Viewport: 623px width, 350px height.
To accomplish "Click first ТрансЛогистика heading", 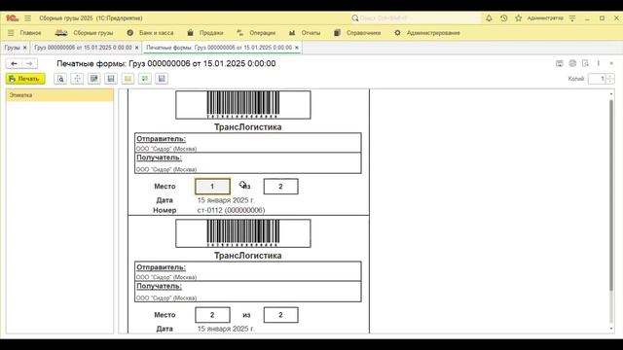I will pos(248,127).
